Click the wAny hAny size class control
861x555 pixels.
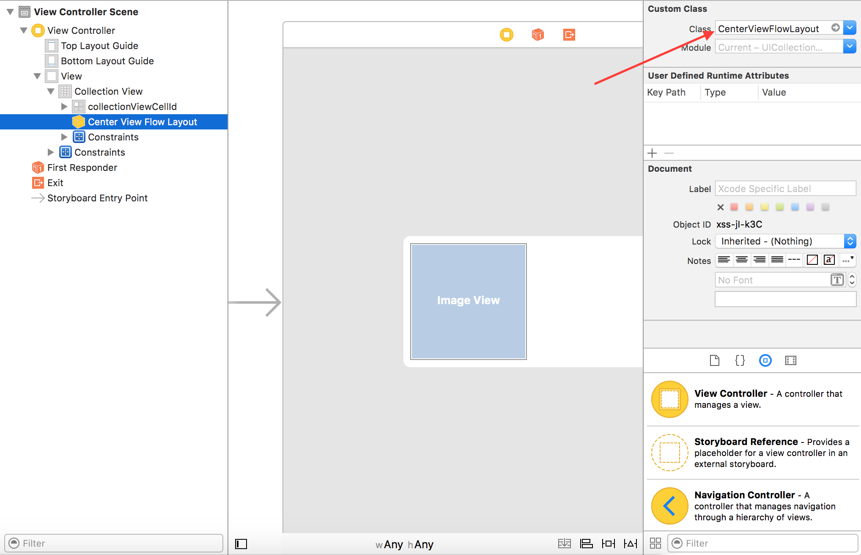pos(404,544)
